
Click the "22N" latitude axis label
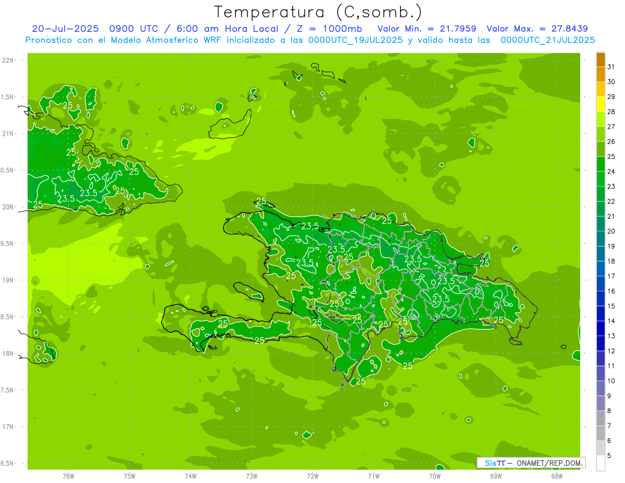(x=8, y=60)
